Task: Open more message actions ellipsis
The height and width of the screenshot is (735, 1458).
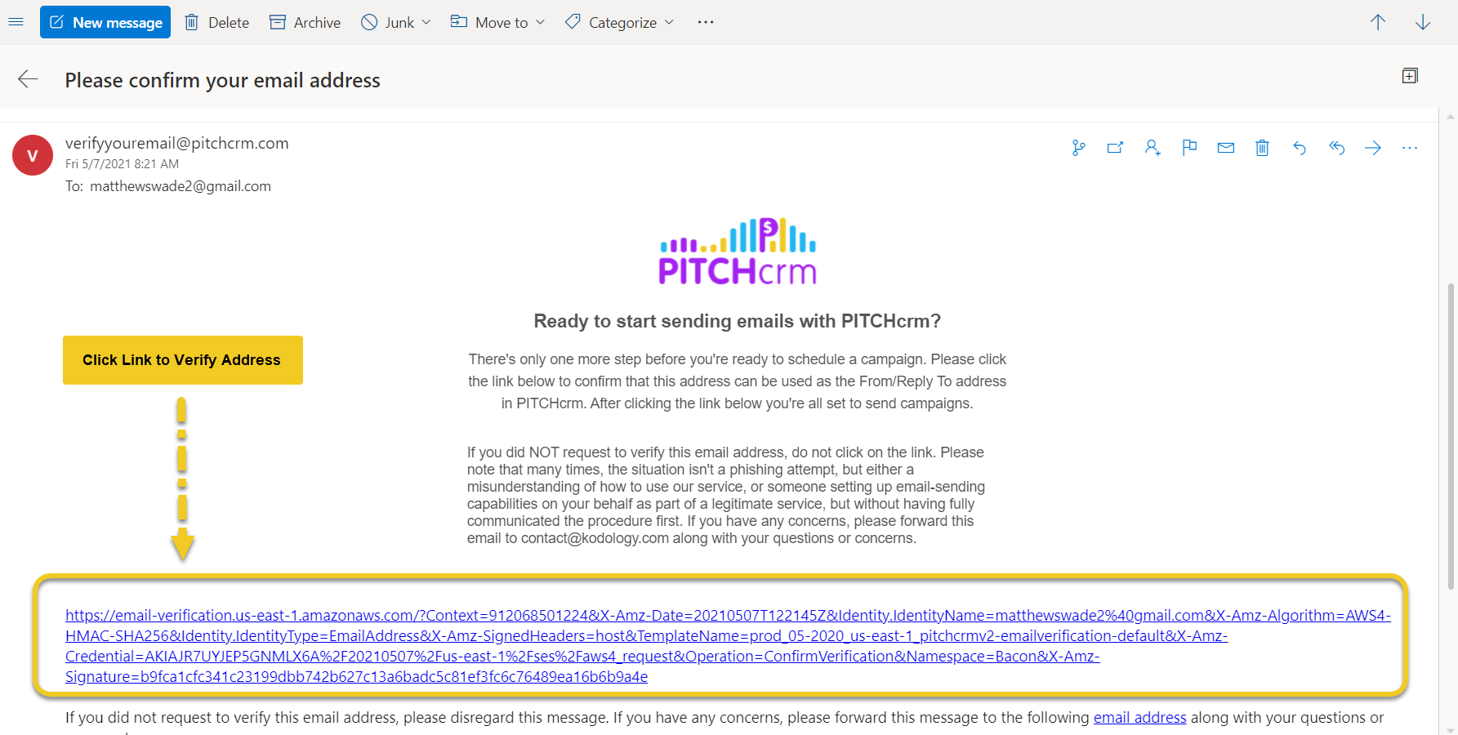Action: [1410, 148]
